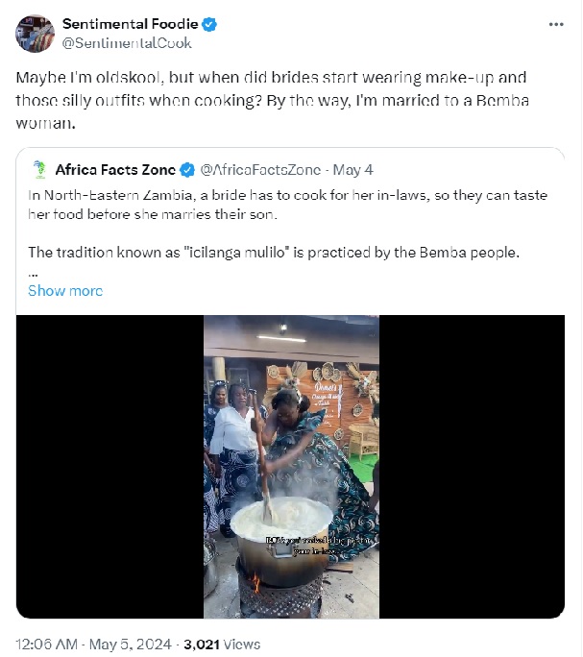Open the three-dot more options menu
This screenshot has width=583, height=657.
point(555,24)
